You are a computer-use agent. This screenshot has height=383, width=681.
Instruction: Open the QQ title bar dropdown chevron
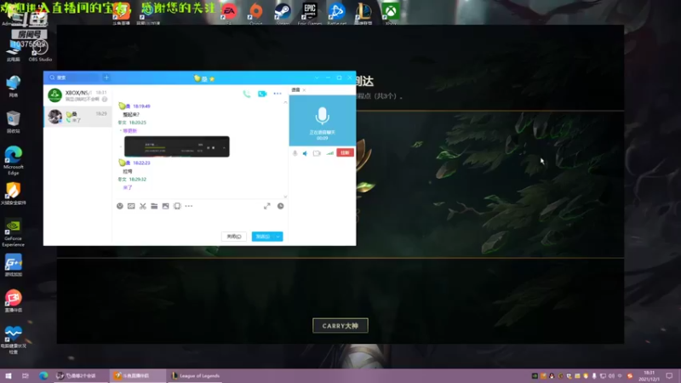[317, 77]
